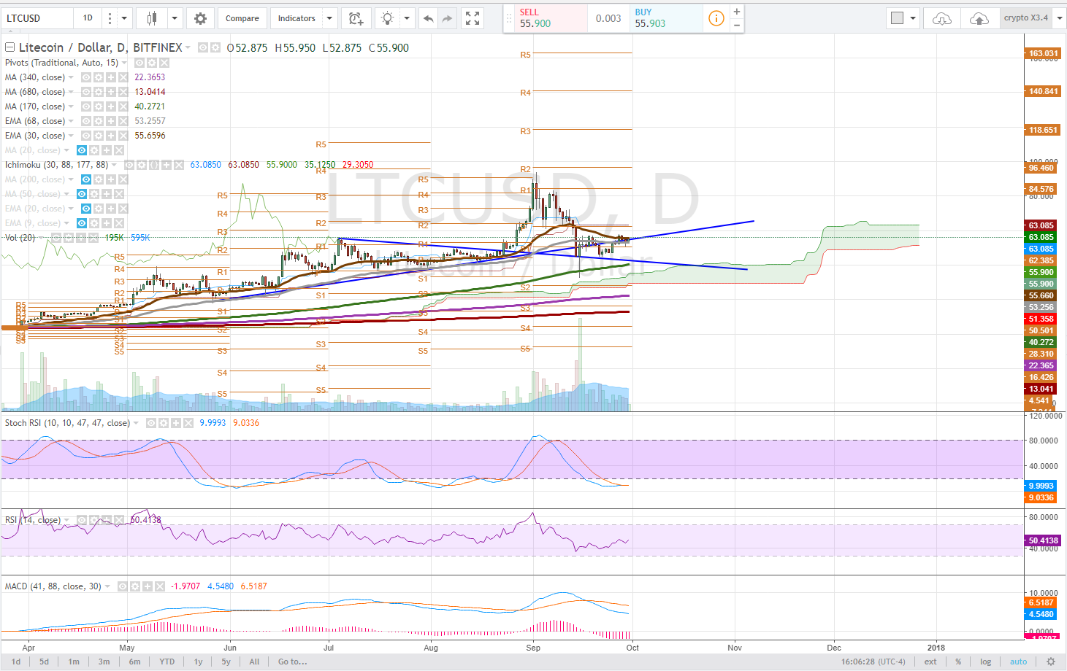The image size is (1067, 671).
Task: Open Stoch RSI settings gear
Action: coord(164,423)
